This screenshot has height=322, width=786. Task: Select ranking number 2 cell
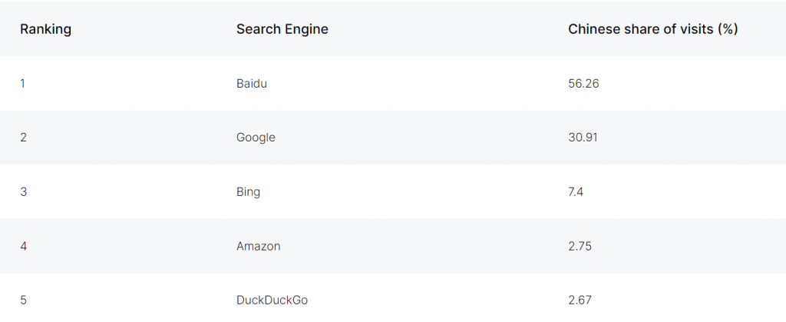point(24,138)
